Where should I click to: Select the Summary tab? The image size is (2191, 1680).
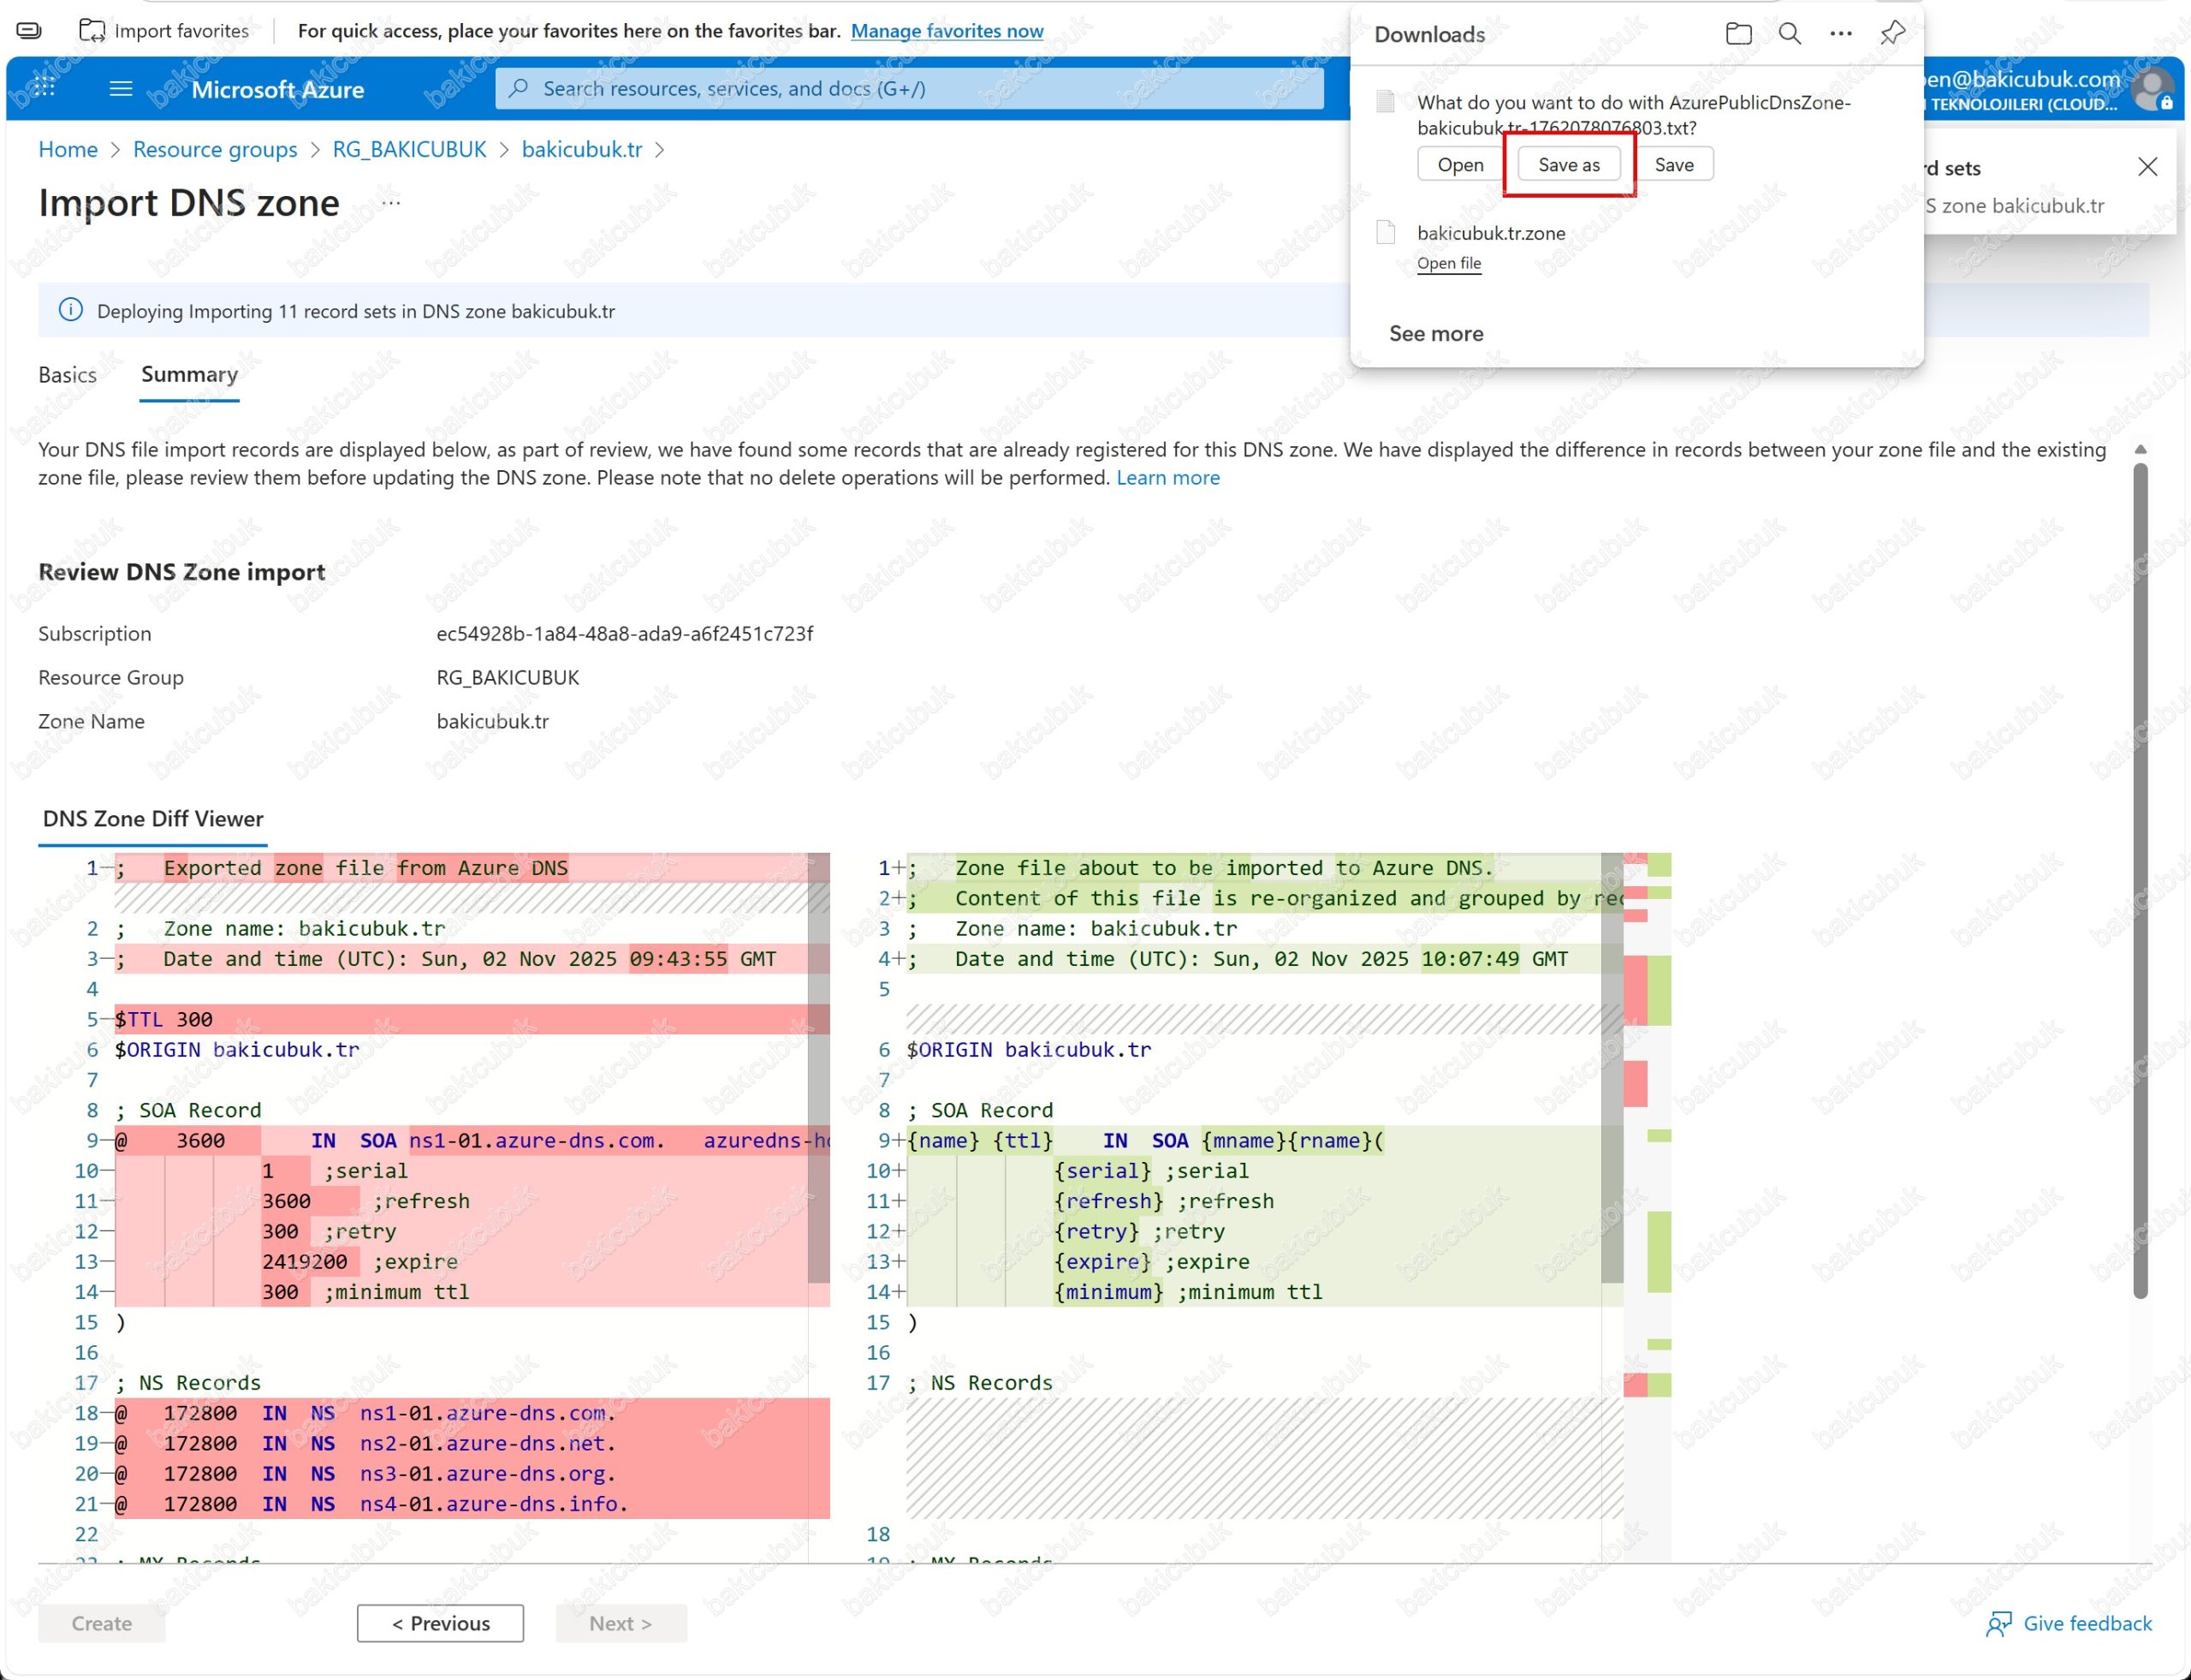[x=189, y=375]
